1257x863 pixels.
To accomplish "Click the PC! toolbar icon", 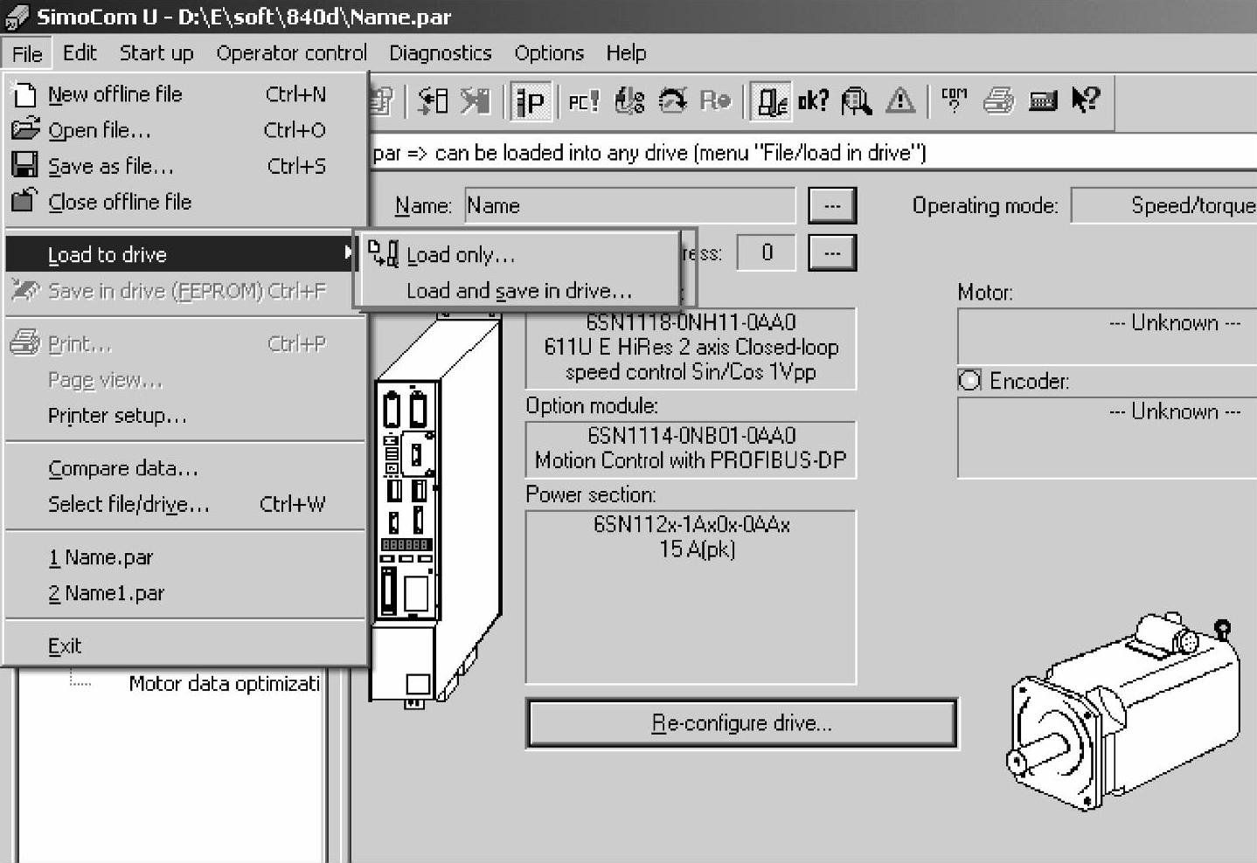I will tap(584, 101).
